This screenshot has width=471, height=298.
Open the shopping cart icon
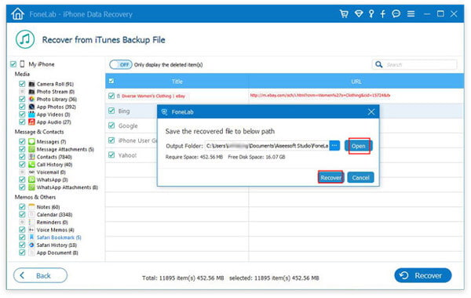344,14
